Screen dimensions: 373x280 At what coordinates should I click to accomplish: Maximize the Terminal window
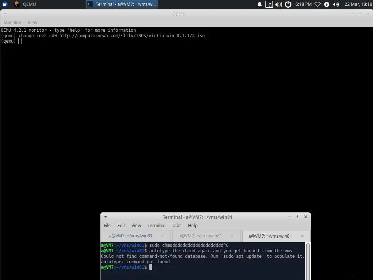click(x=297, y=217)
